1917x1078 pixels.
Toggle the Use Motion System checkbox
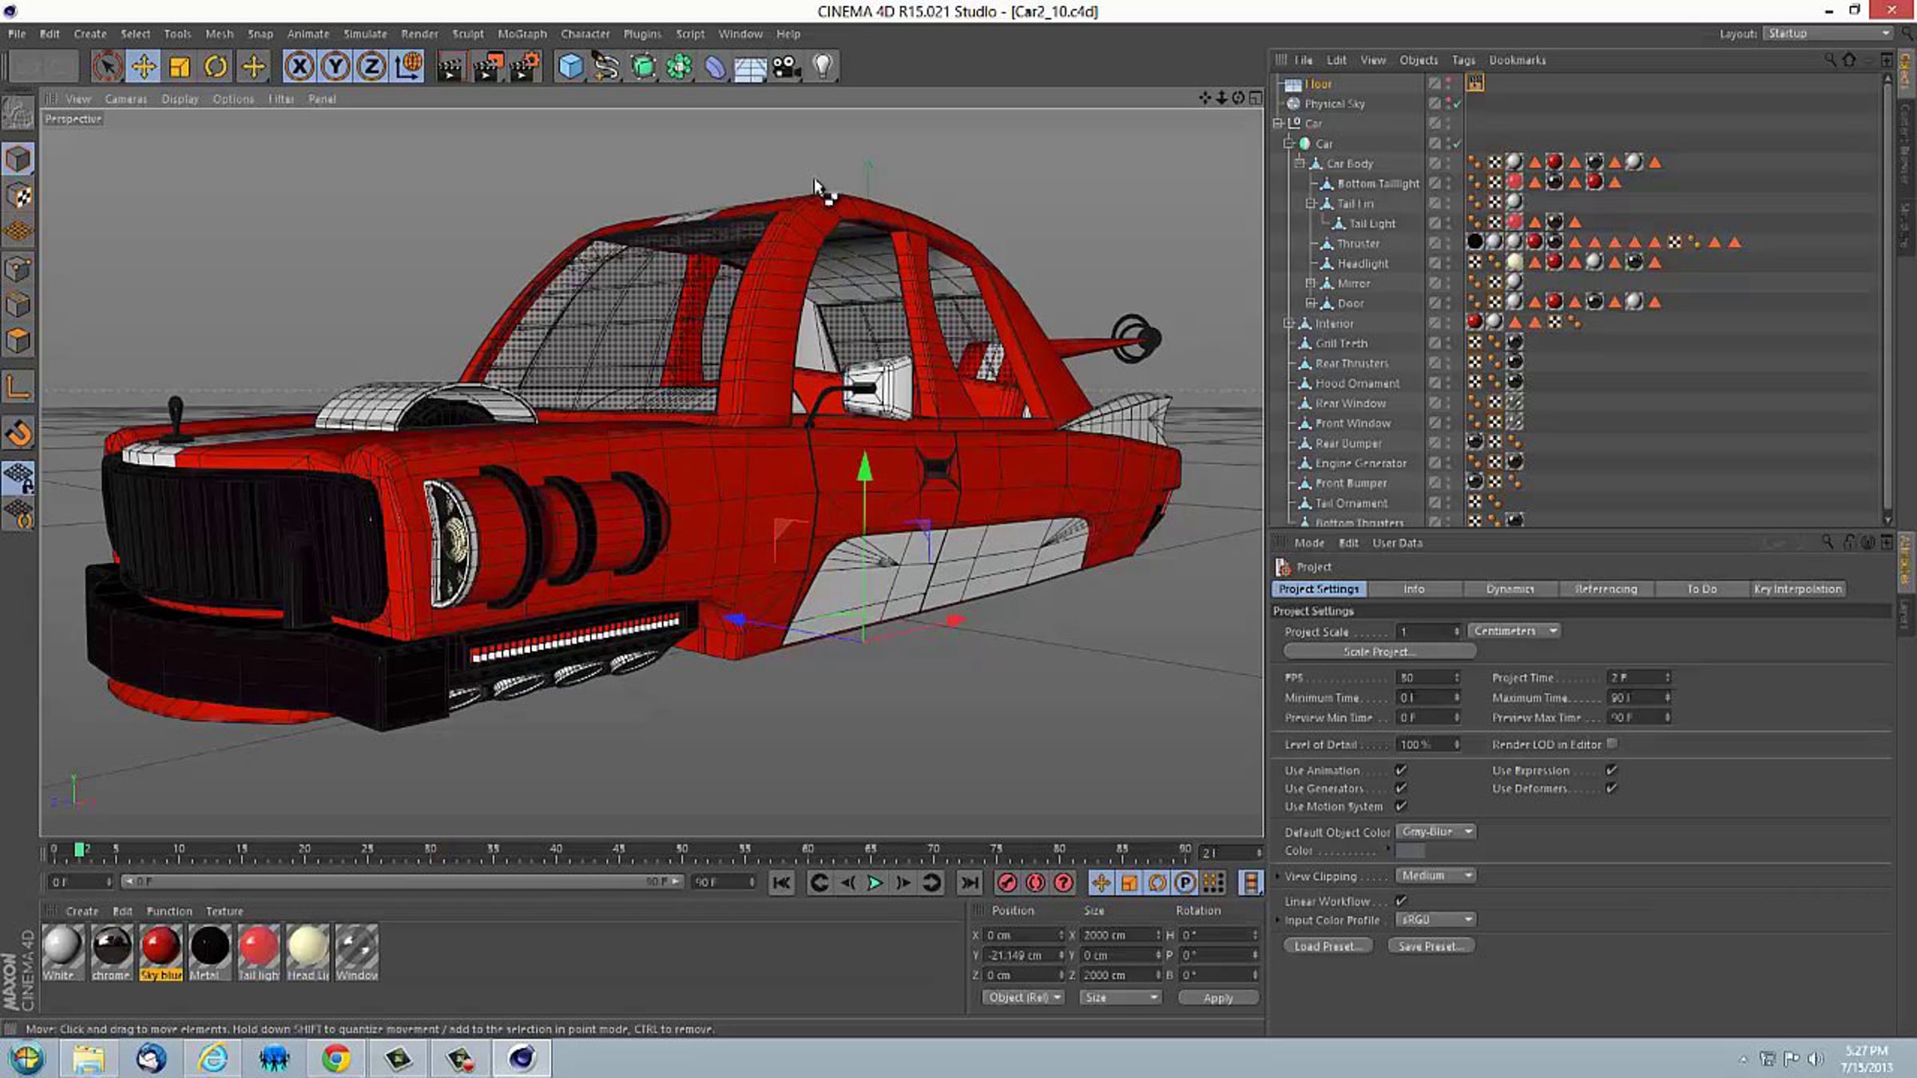[1401, 807]
